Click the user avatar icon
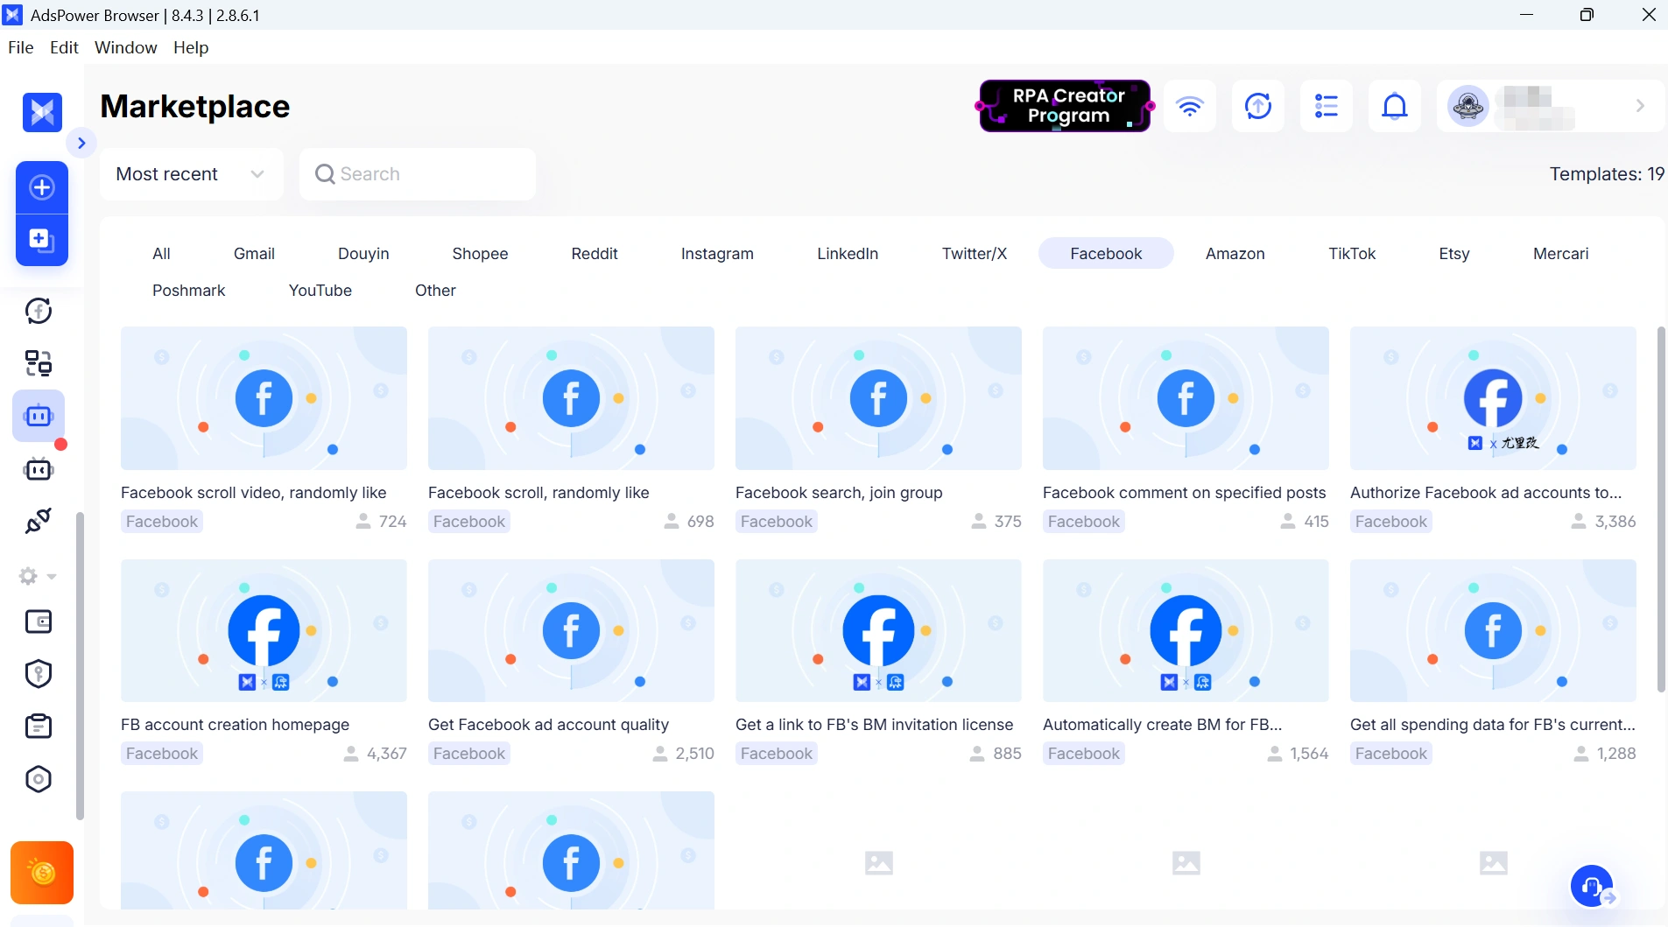The width and height of the screenshot is (1668, 927). tap(1468, 106)
